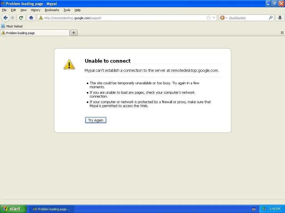Open the File menu

4,10
